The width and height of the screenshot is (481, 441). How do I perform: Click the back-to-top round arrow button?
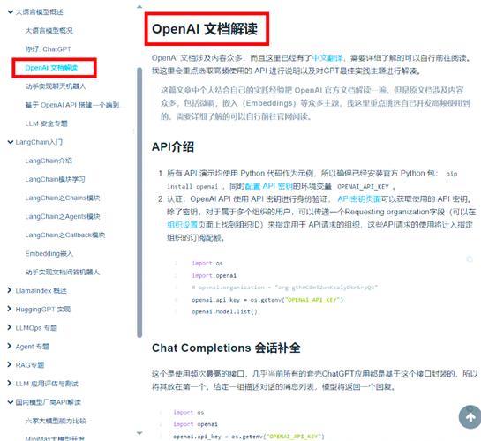pos(470,417)
